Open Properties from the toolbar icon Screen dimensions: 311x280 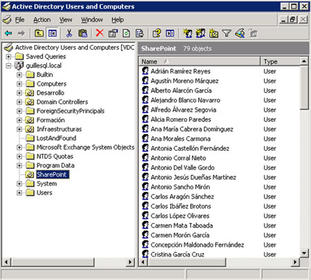coord(113,33)
